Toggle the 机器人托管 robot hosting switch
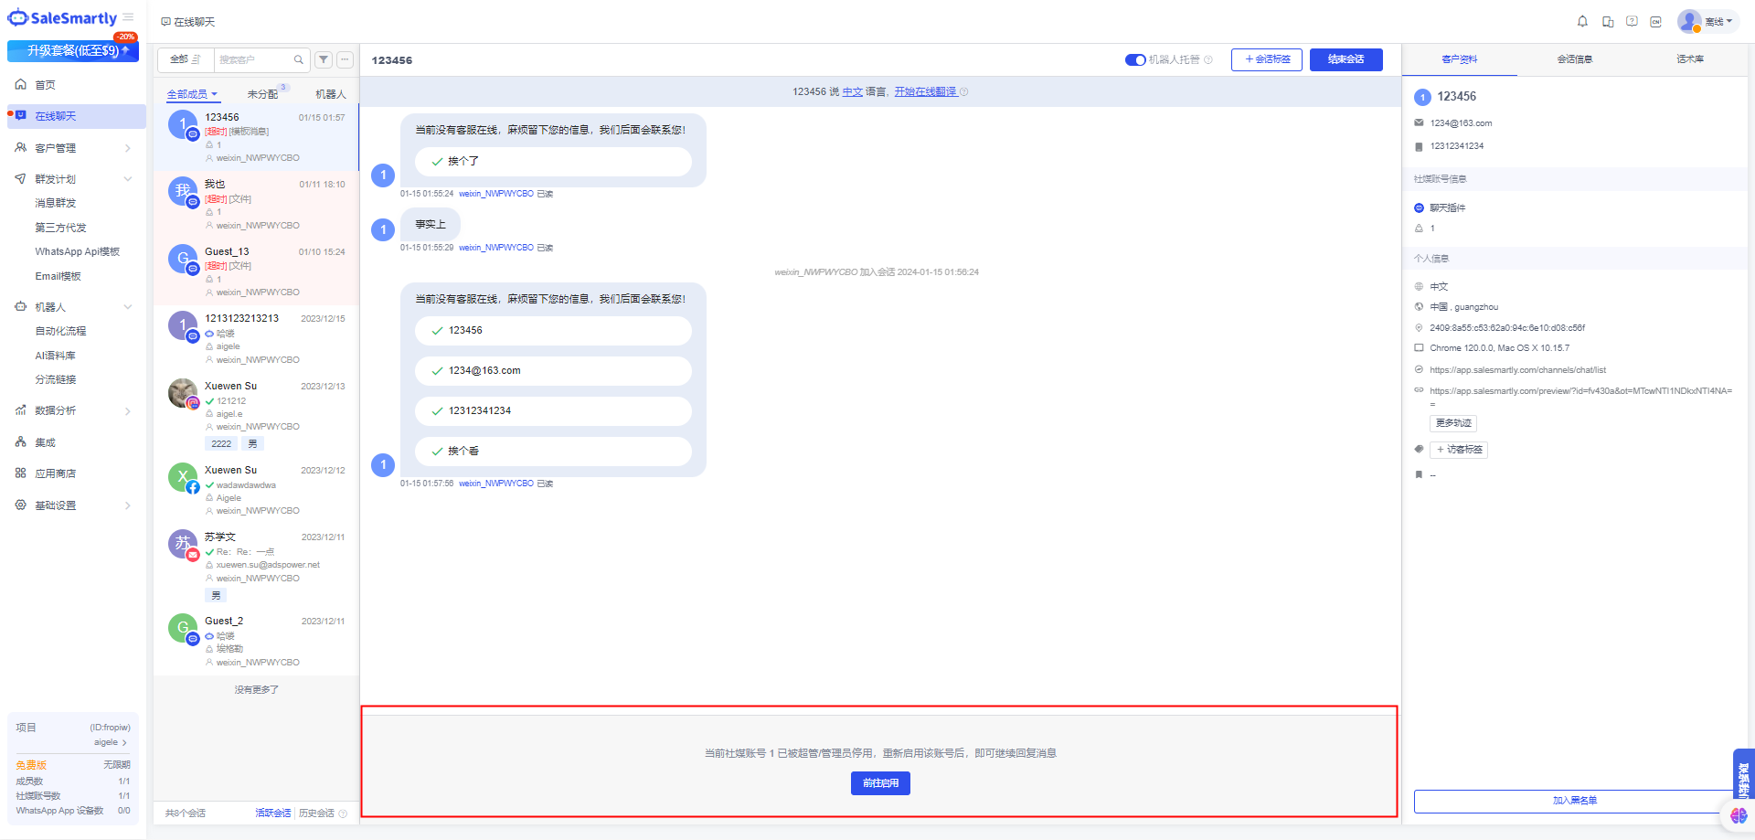 (x=1135, y=59)
